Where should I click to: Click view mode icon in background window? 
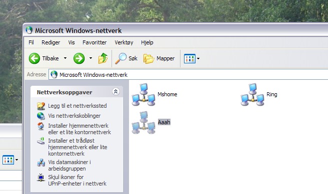[8, 160]
